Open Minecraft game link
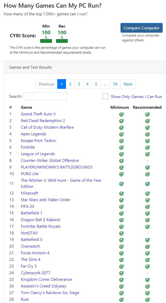This screenshot has width=166, height=303. coord(29,193)
